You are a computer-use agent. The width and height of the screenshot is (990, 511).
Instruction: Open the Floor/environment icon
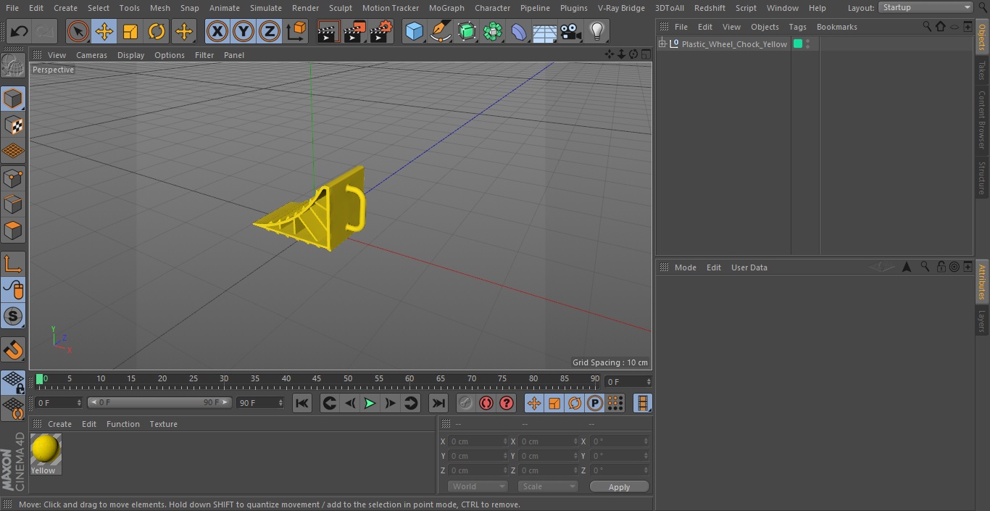[x=545, y=31]
